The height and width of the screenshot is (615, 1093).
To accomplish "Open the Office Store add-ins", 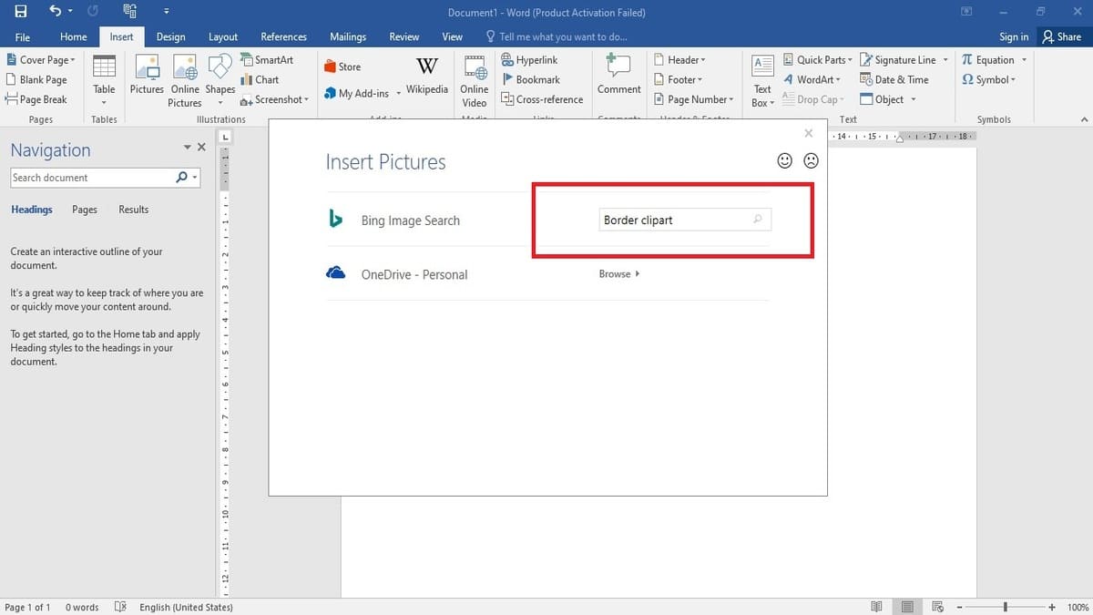I will 342,67.
